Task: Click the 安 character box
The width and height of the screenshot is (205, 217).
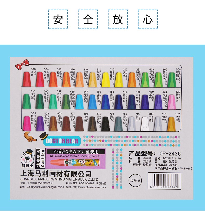Action: [58, 19]
